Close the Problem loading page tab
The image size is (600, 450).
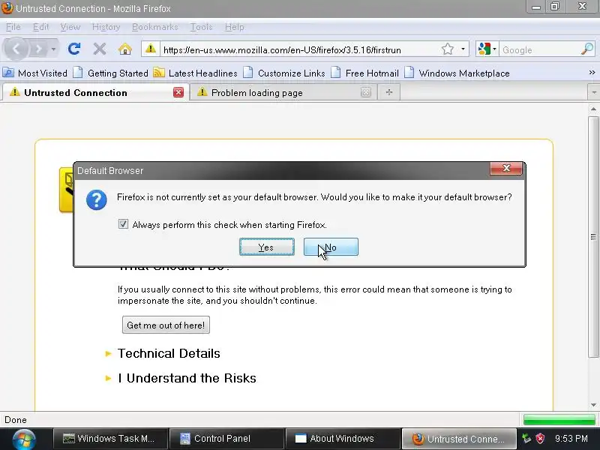[x=365, y=92]
